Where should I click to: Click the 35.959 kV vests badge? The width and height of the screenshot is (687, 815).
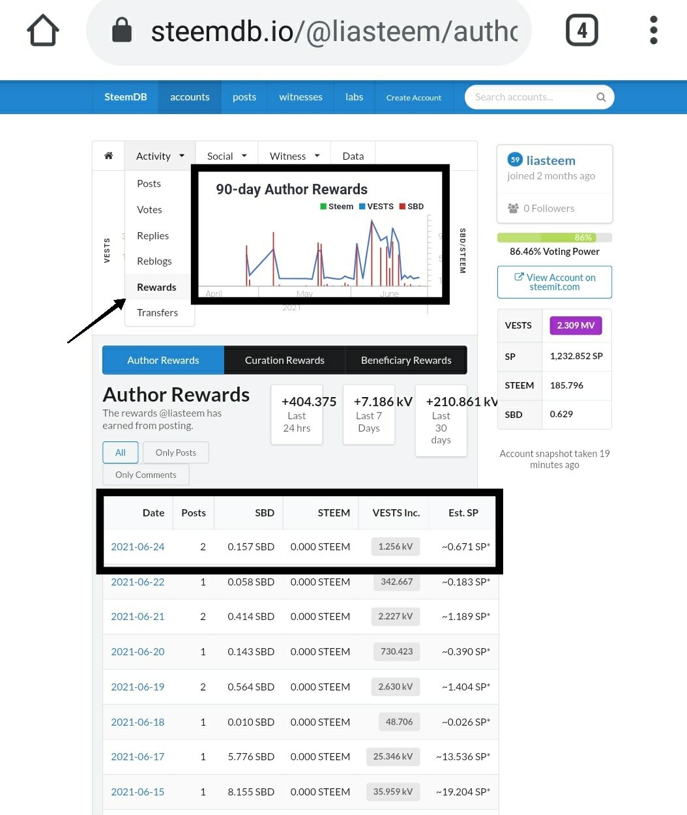pos(393,792)
